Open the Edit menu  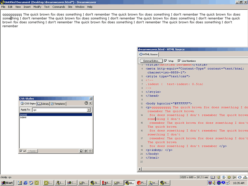coord(10,7)
